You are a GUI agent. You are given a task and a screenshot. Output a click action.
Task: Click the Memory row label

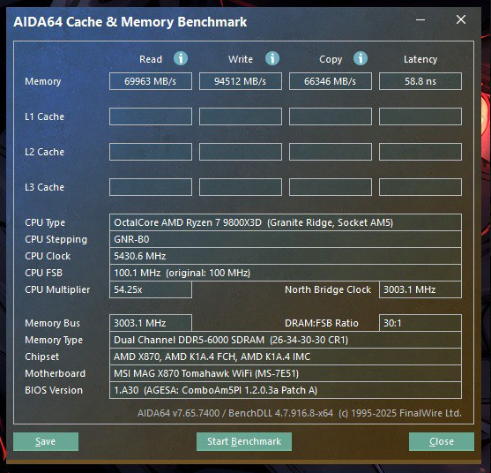[43, 81]
